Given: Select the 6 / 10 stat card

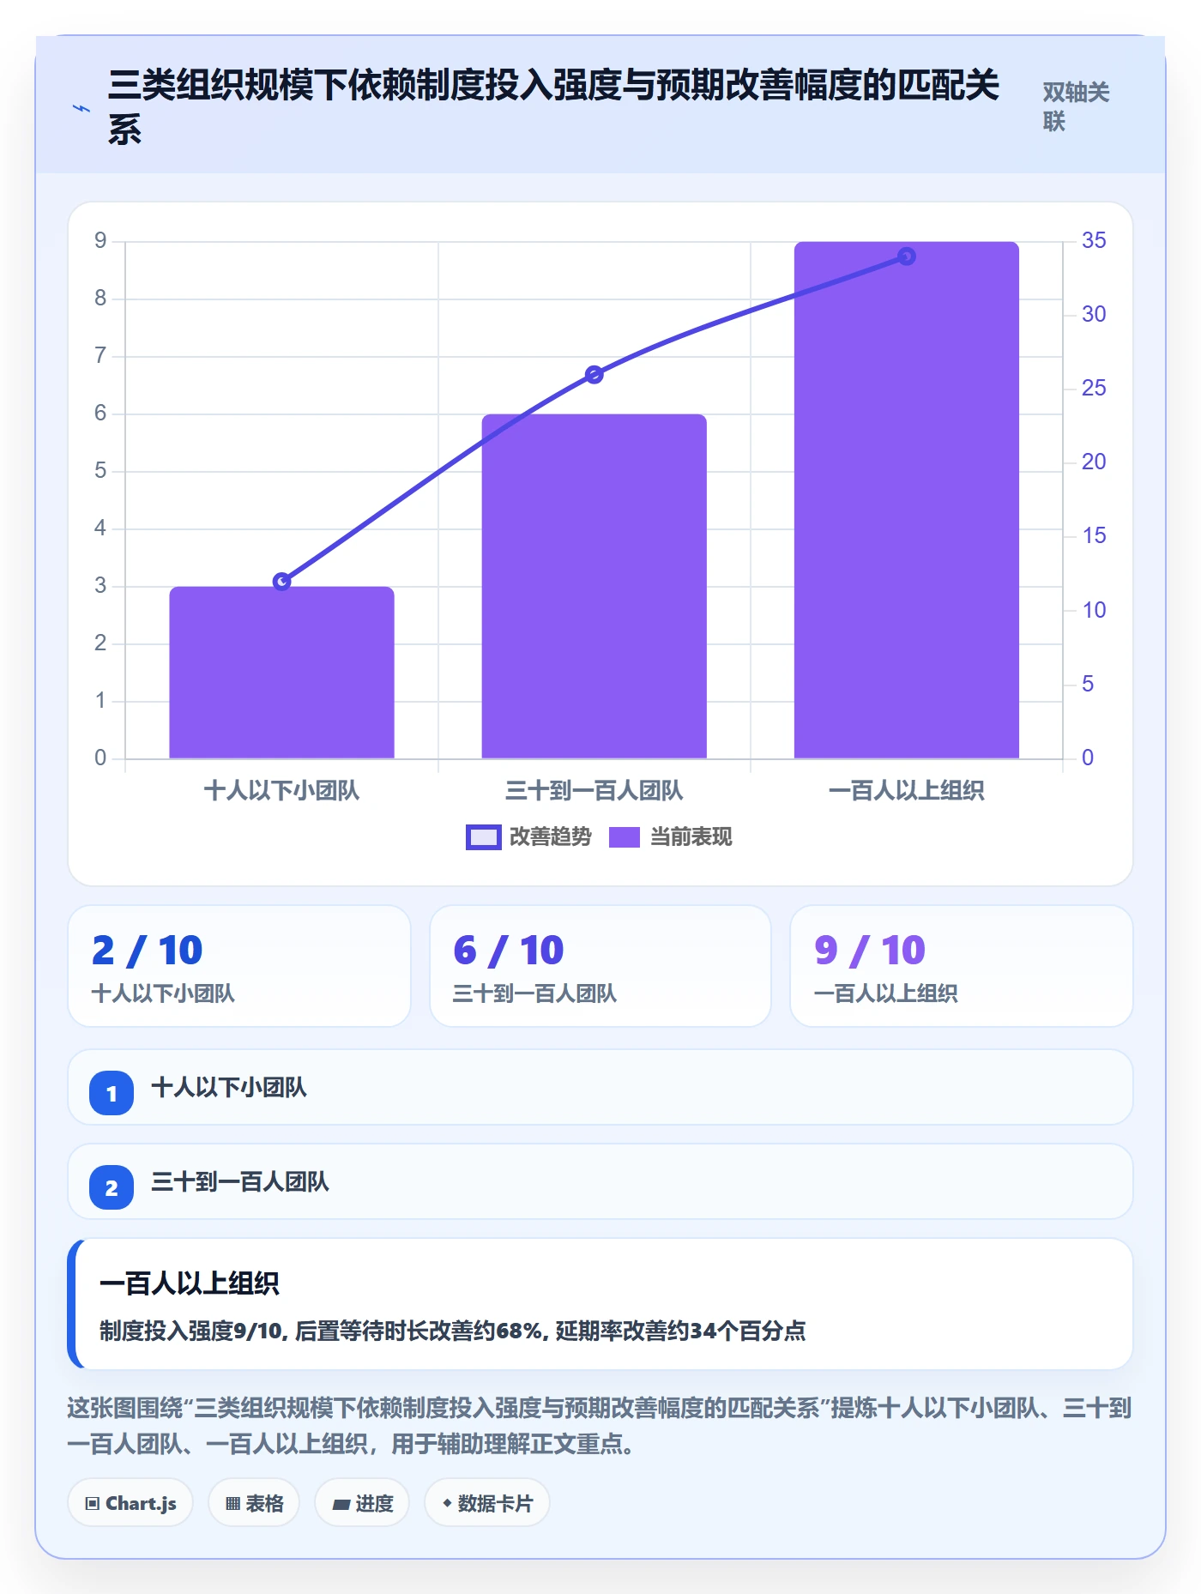Looking at the screenshot, I should [600, 966].
